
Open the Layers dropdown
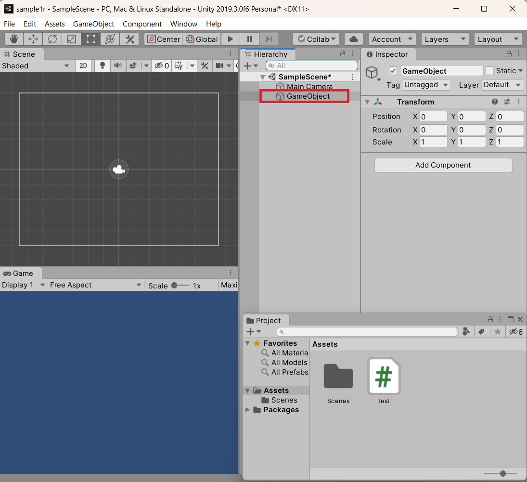445,39
